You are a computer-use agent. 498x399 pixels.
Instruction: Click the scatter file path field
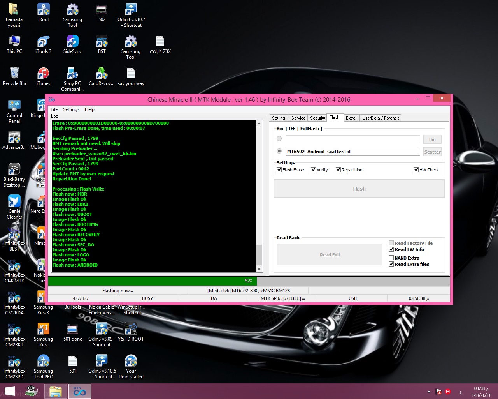point(353,152)
